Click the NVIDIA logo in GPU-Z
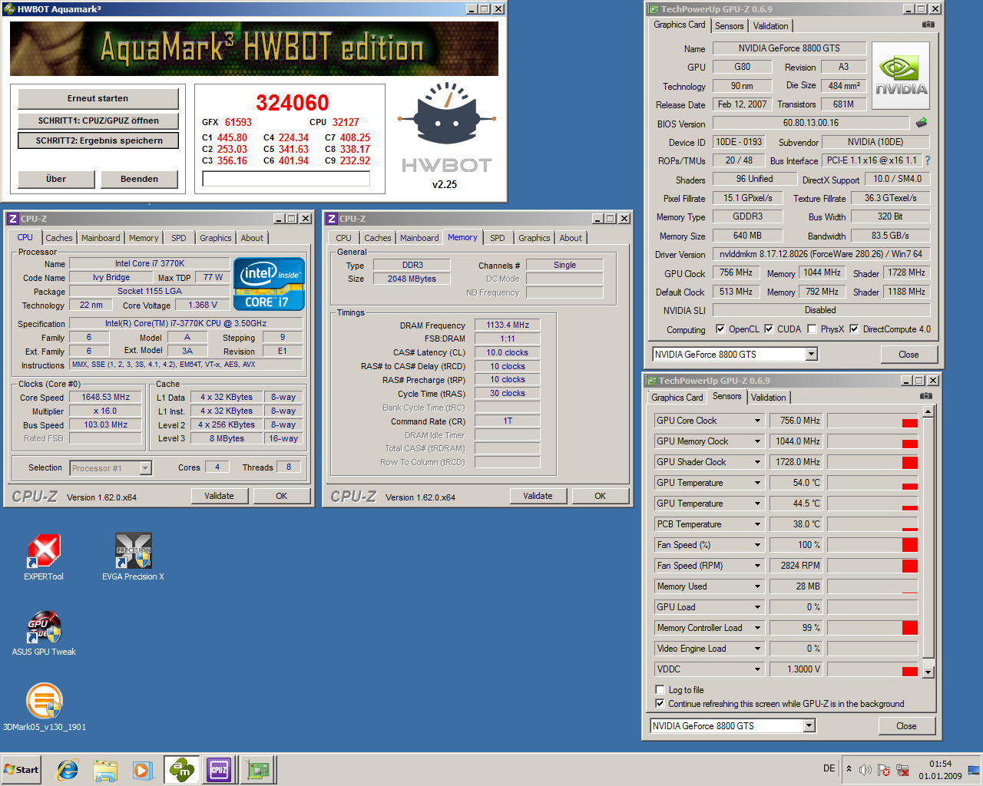Viewport: 983px width, 786px height. 901,75
